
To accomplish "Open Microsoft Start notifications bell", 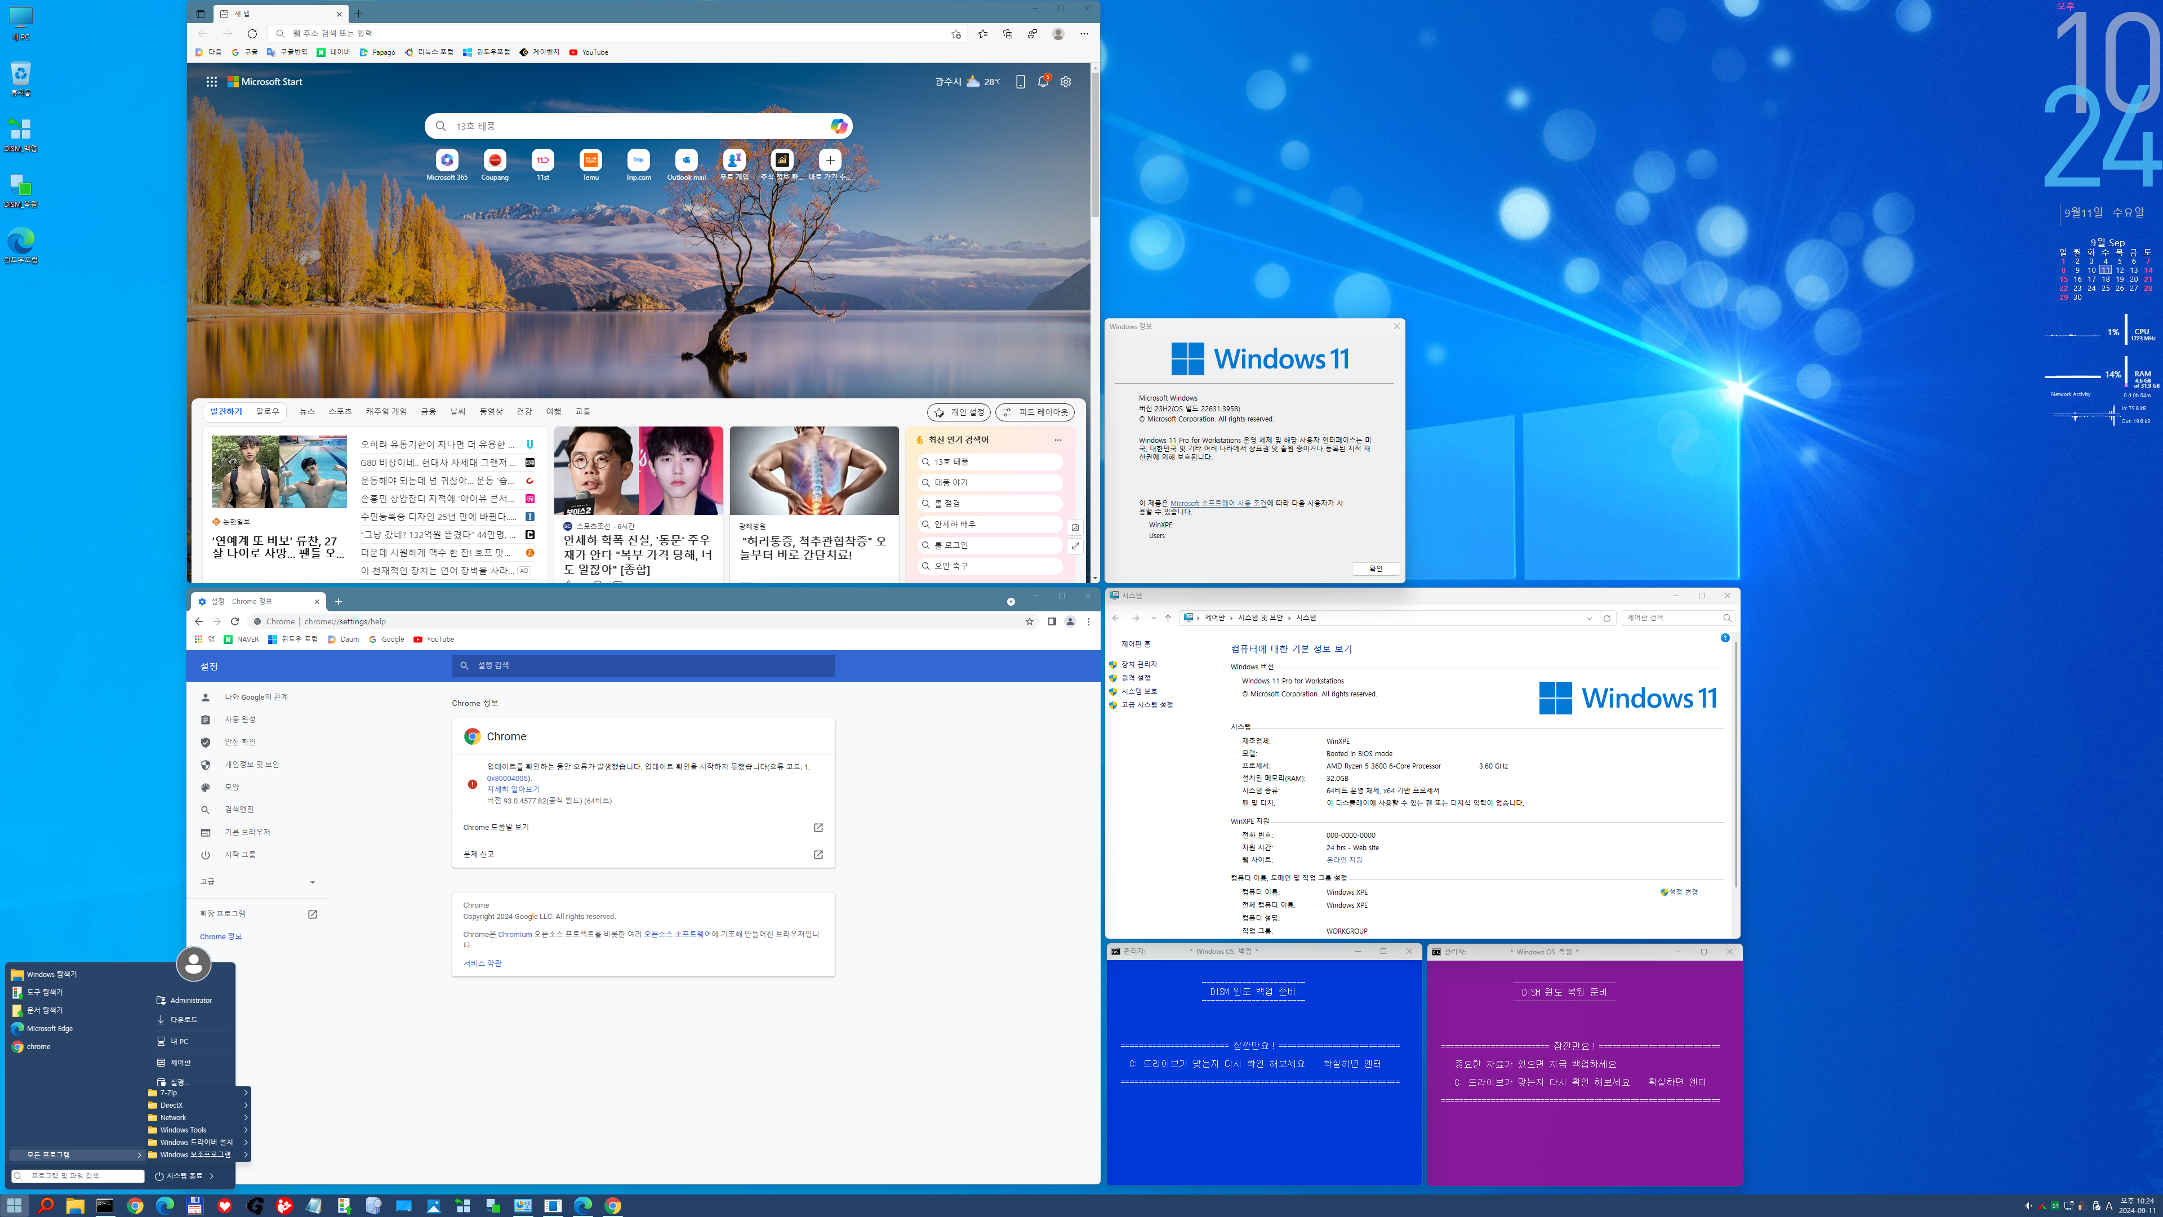I will click(x=1043, y=82).
